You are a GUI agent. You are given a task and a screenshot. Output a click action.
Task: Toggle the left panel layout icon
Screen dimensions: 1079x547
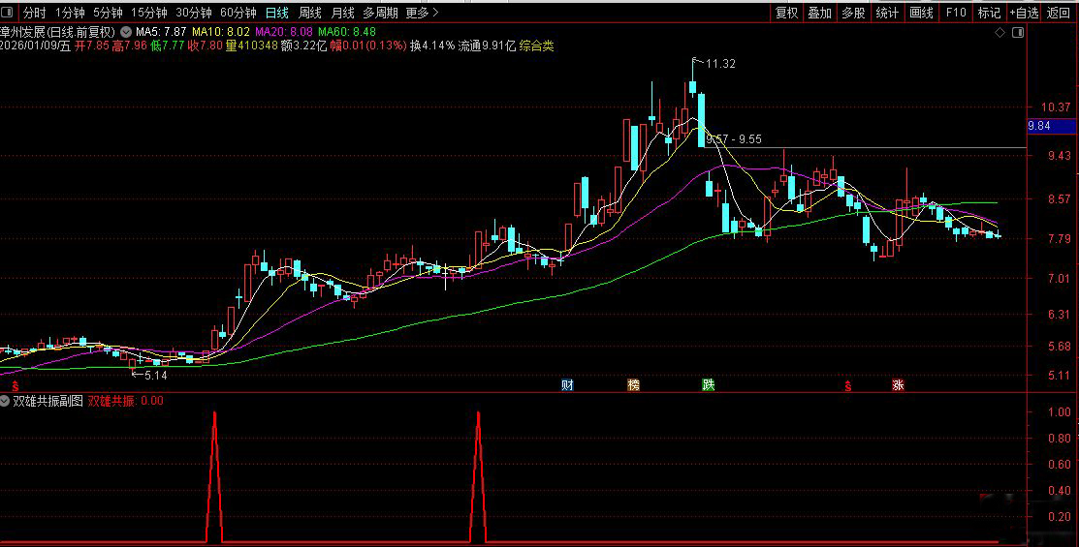point(9,13)
